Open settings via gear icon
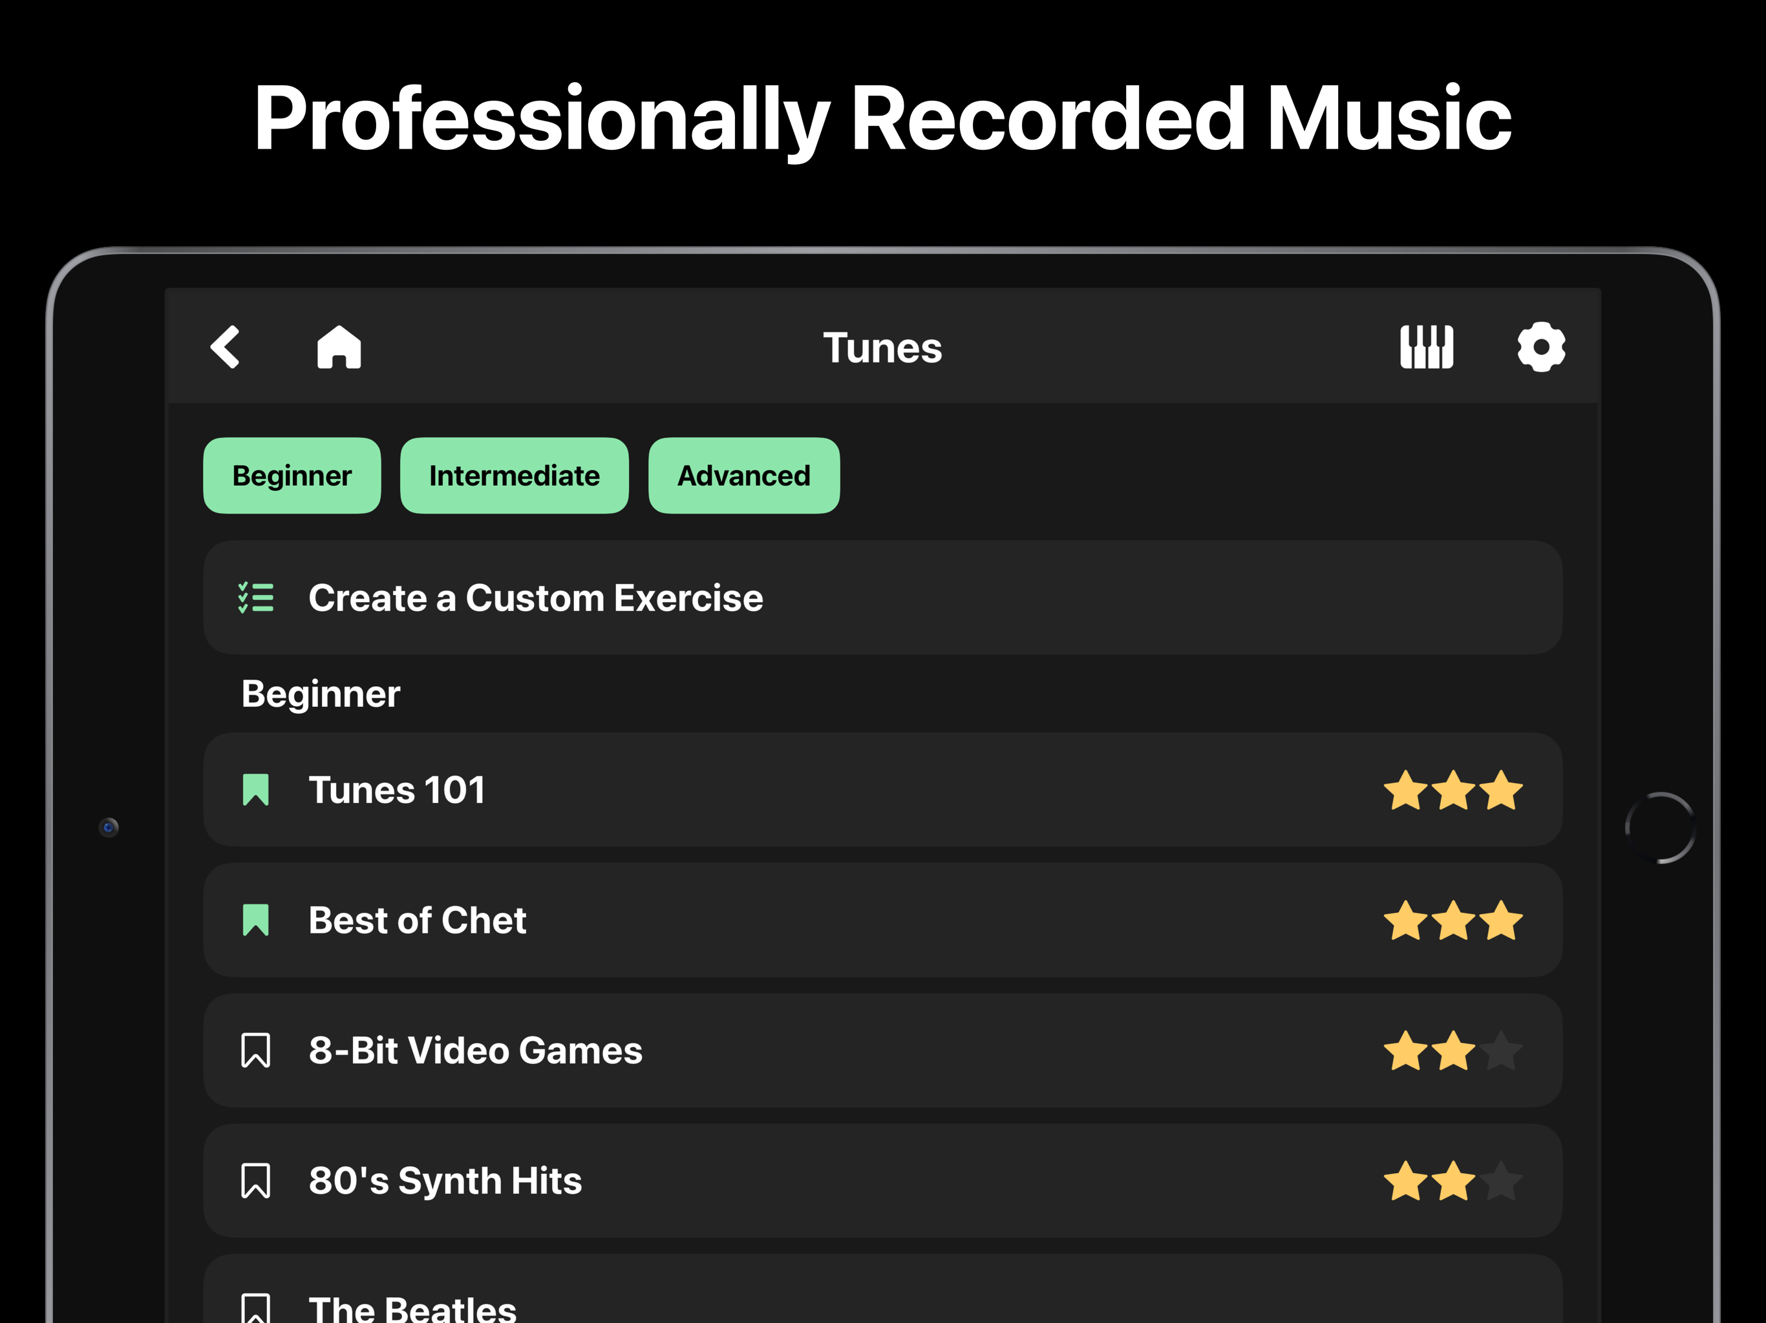This screenshot has width=1766, height=1323. tap(1541, 347)
